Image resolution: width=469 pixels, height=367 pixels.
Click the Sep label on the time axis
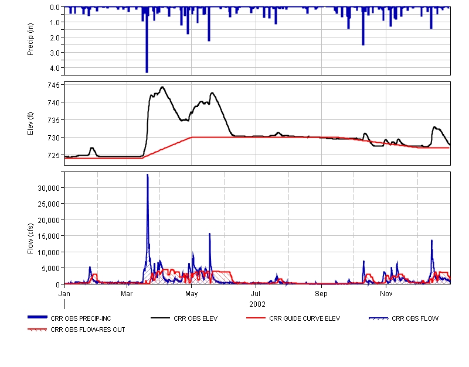(x=321, y=292)
